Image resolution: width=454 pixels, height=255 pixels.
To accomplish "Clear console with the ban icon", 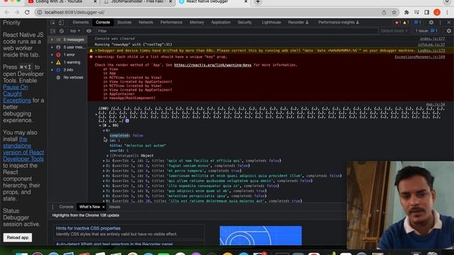I will pyautogui.click(x=62, y=31).
